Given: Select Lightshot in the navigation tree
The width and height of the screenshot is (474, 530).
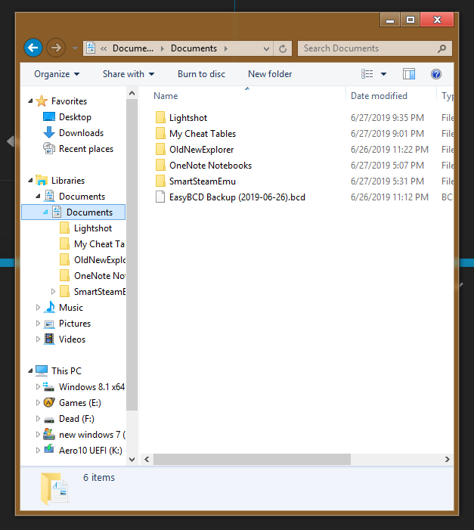Looking at the screenshot, I should click(x=93, y=228).
